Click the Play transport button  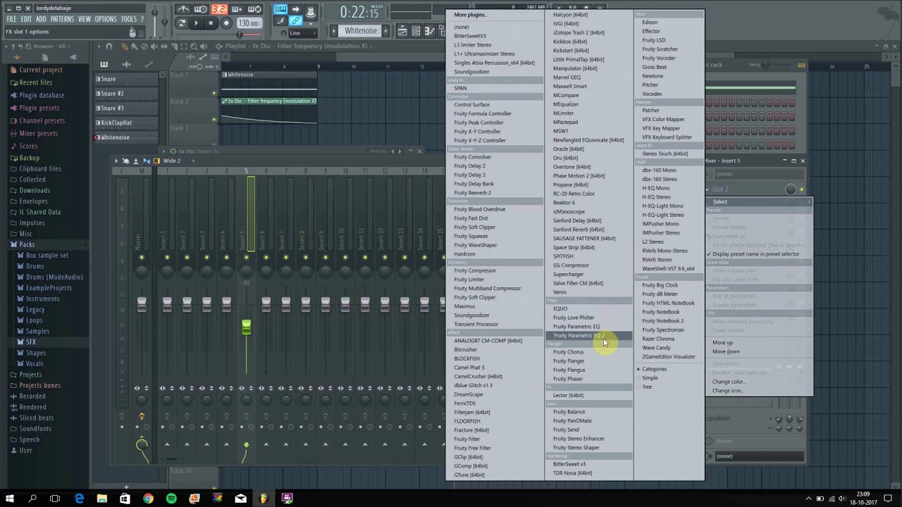196,23
